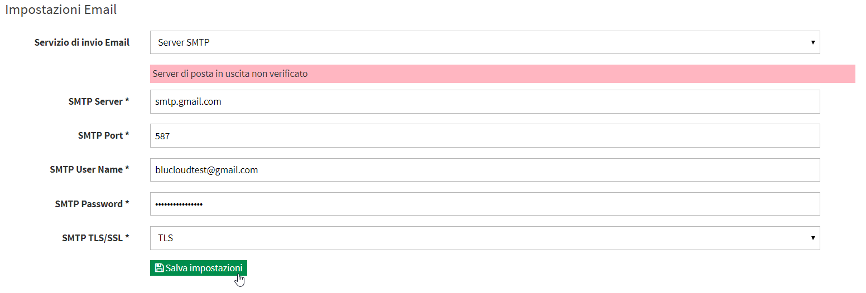
Task: Click the Salva impostazioni button
Action: (199, 268)
